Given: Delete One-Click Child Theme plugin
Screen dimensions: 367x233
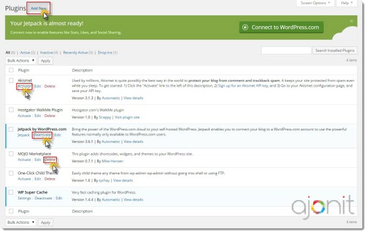Looking at the screenshot, I should [50, 179].
